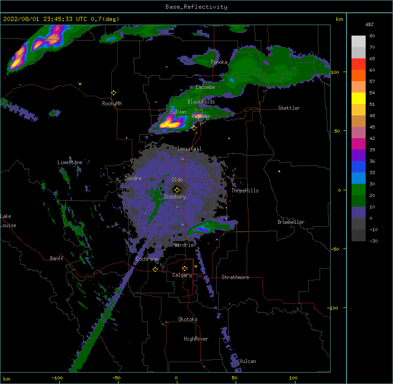Click the Blackfalds town label
The image size is (393, 384).
pyautogui.click(x=201, y=102)
